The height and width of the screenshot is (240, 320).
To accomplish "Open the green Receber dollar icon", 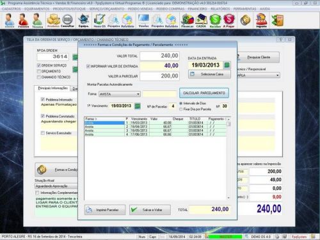I will pos(215,20).
